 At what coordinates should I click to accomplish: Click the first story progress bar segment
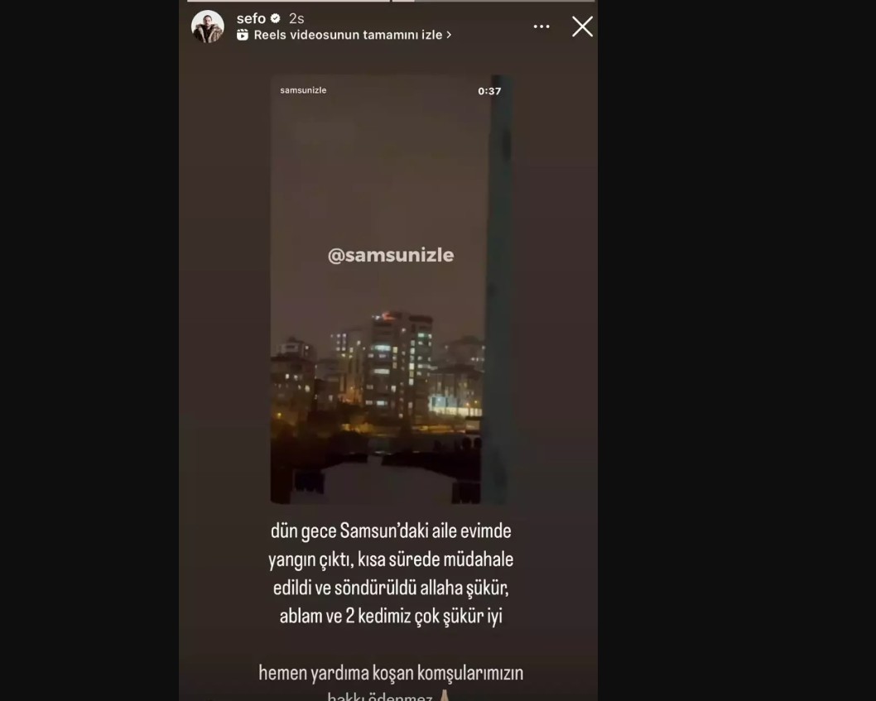coord(288,1)
